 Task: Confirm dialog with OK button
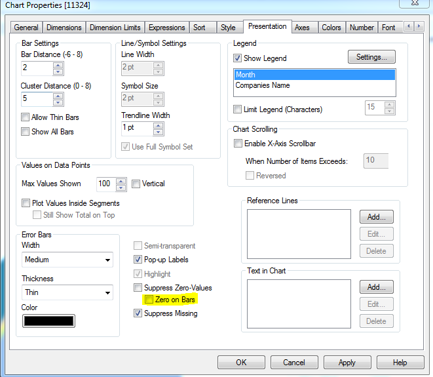tap(241, 363)
